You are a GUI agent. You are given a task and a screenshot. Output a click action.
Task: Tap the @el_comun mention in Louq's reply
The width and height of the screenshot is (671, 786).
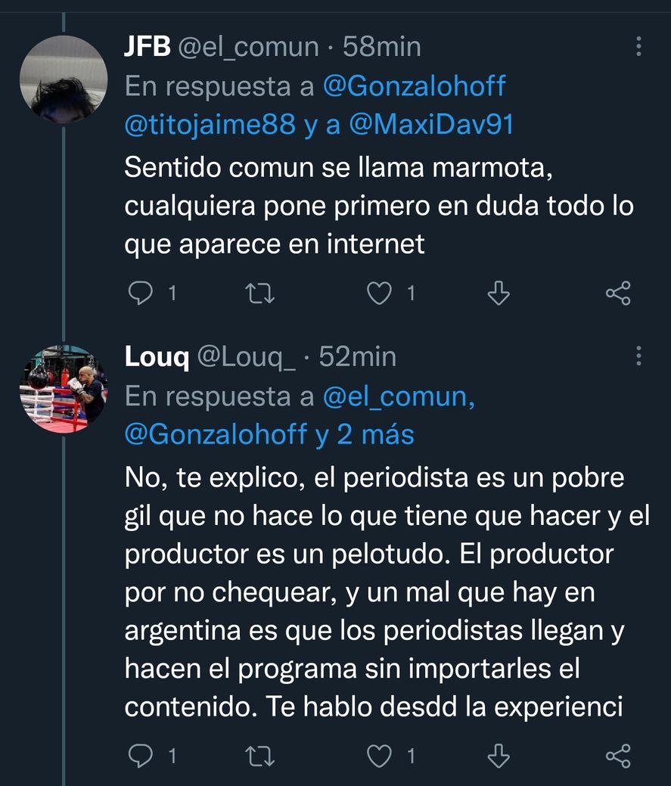(399, 396)
